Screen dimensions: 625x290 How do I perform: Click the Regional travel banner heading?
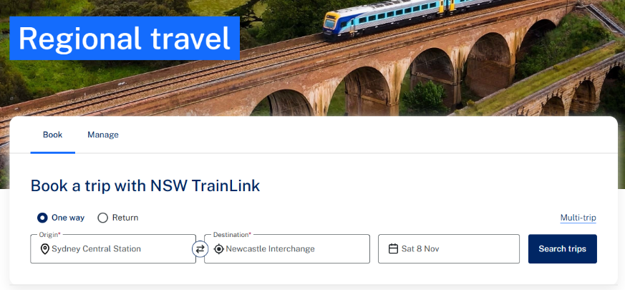[x=125, y=38]
